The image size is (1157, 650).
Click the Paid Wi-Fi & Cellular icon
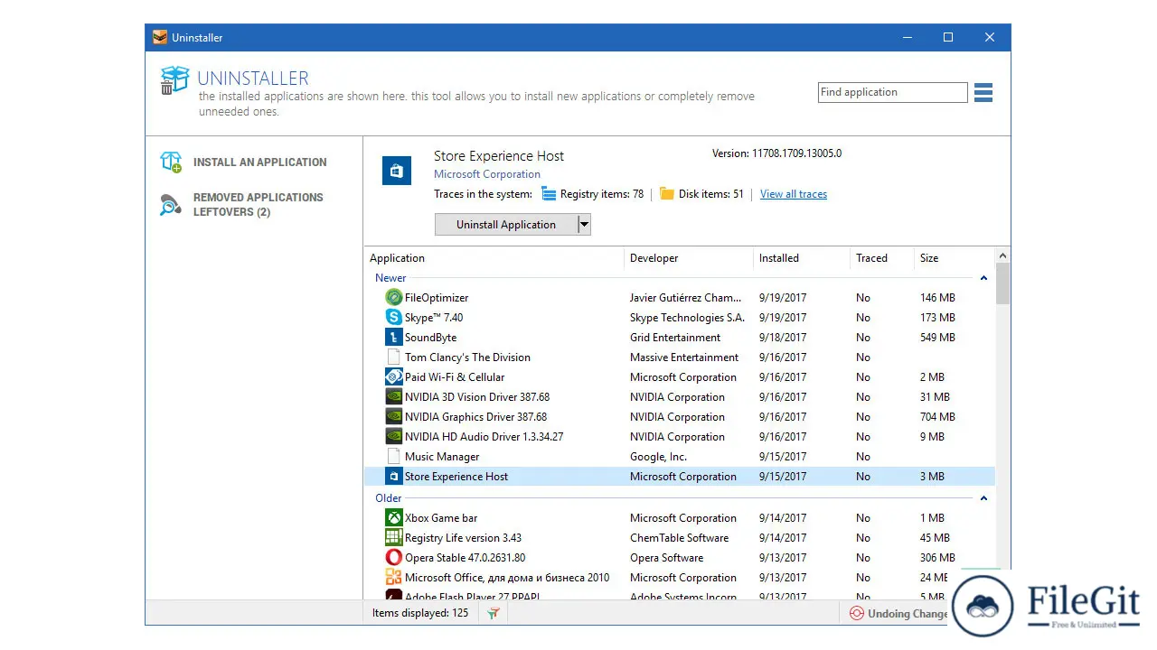pos(393,377)
